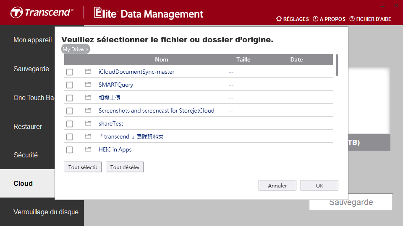Click the folder icon beside shareTest
This screenshot has height=226, width=403.
point(88,123)
